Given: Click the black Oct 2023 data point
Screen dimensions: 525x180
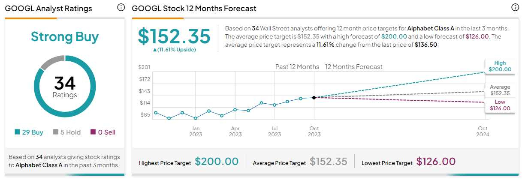Looking at the screenshot, I should click(314, 98).
